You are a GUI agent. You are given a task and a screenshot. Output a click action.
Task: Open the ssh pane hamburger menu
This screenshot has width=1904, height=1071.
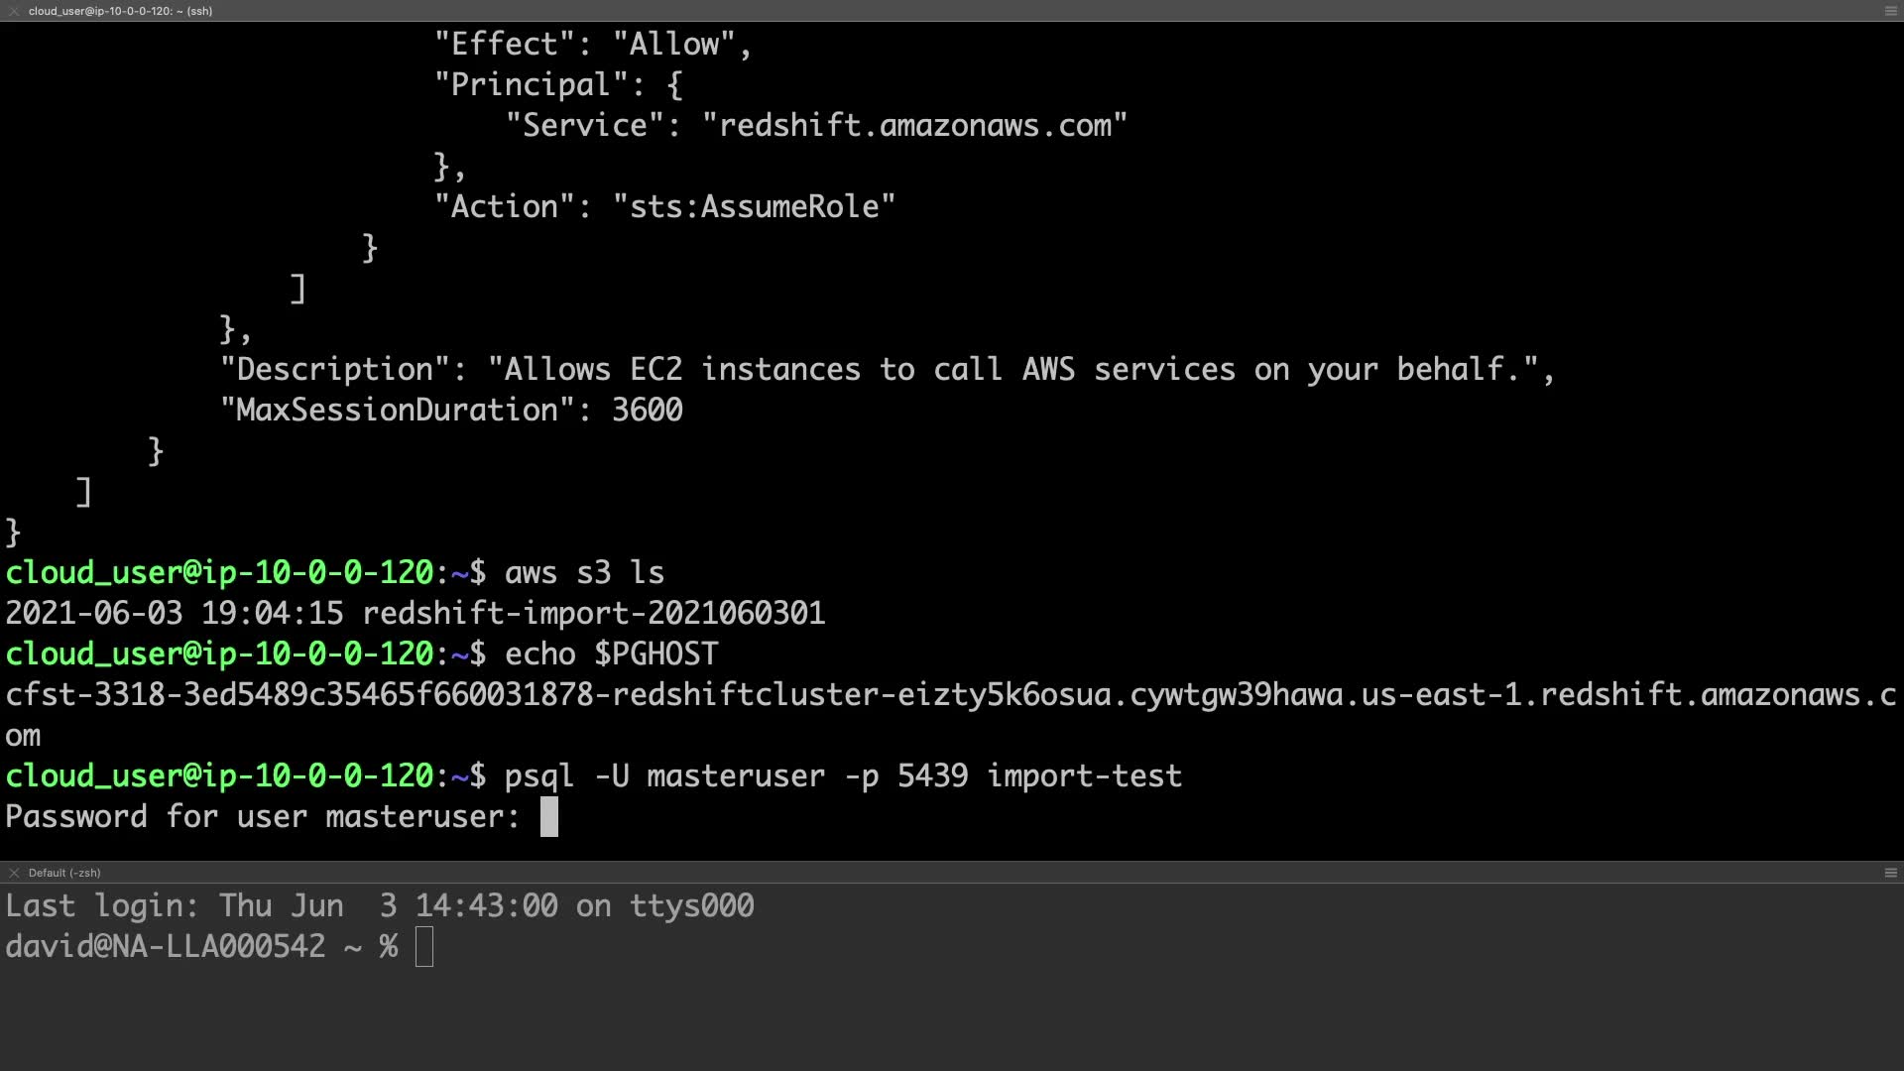point(1890,11)
